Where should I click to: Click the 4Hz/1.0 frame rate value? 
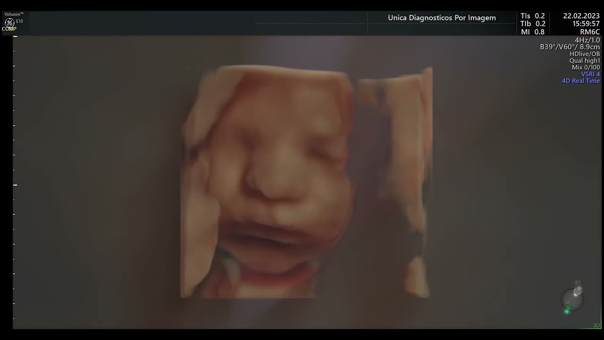tap(587, 41)
